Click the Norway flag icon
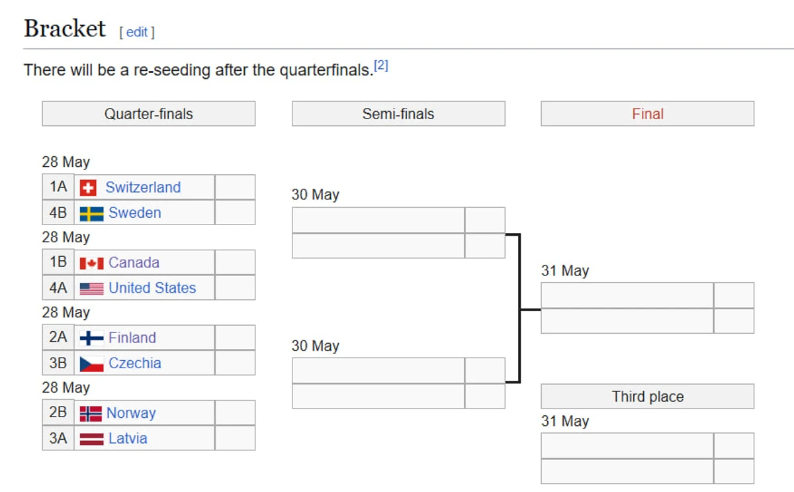 91,414
